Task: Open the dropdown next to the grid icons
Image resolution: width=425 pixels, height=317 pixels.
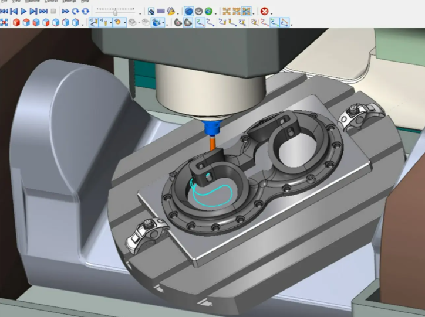Action: pyautogui.click(x=254, y=13)
